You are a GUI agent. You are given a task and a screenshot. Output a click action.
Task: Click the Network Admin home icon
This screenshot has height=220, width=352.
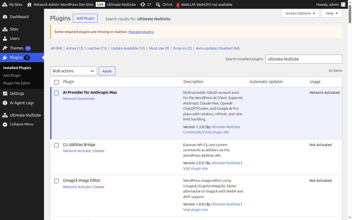pos(29,4)
